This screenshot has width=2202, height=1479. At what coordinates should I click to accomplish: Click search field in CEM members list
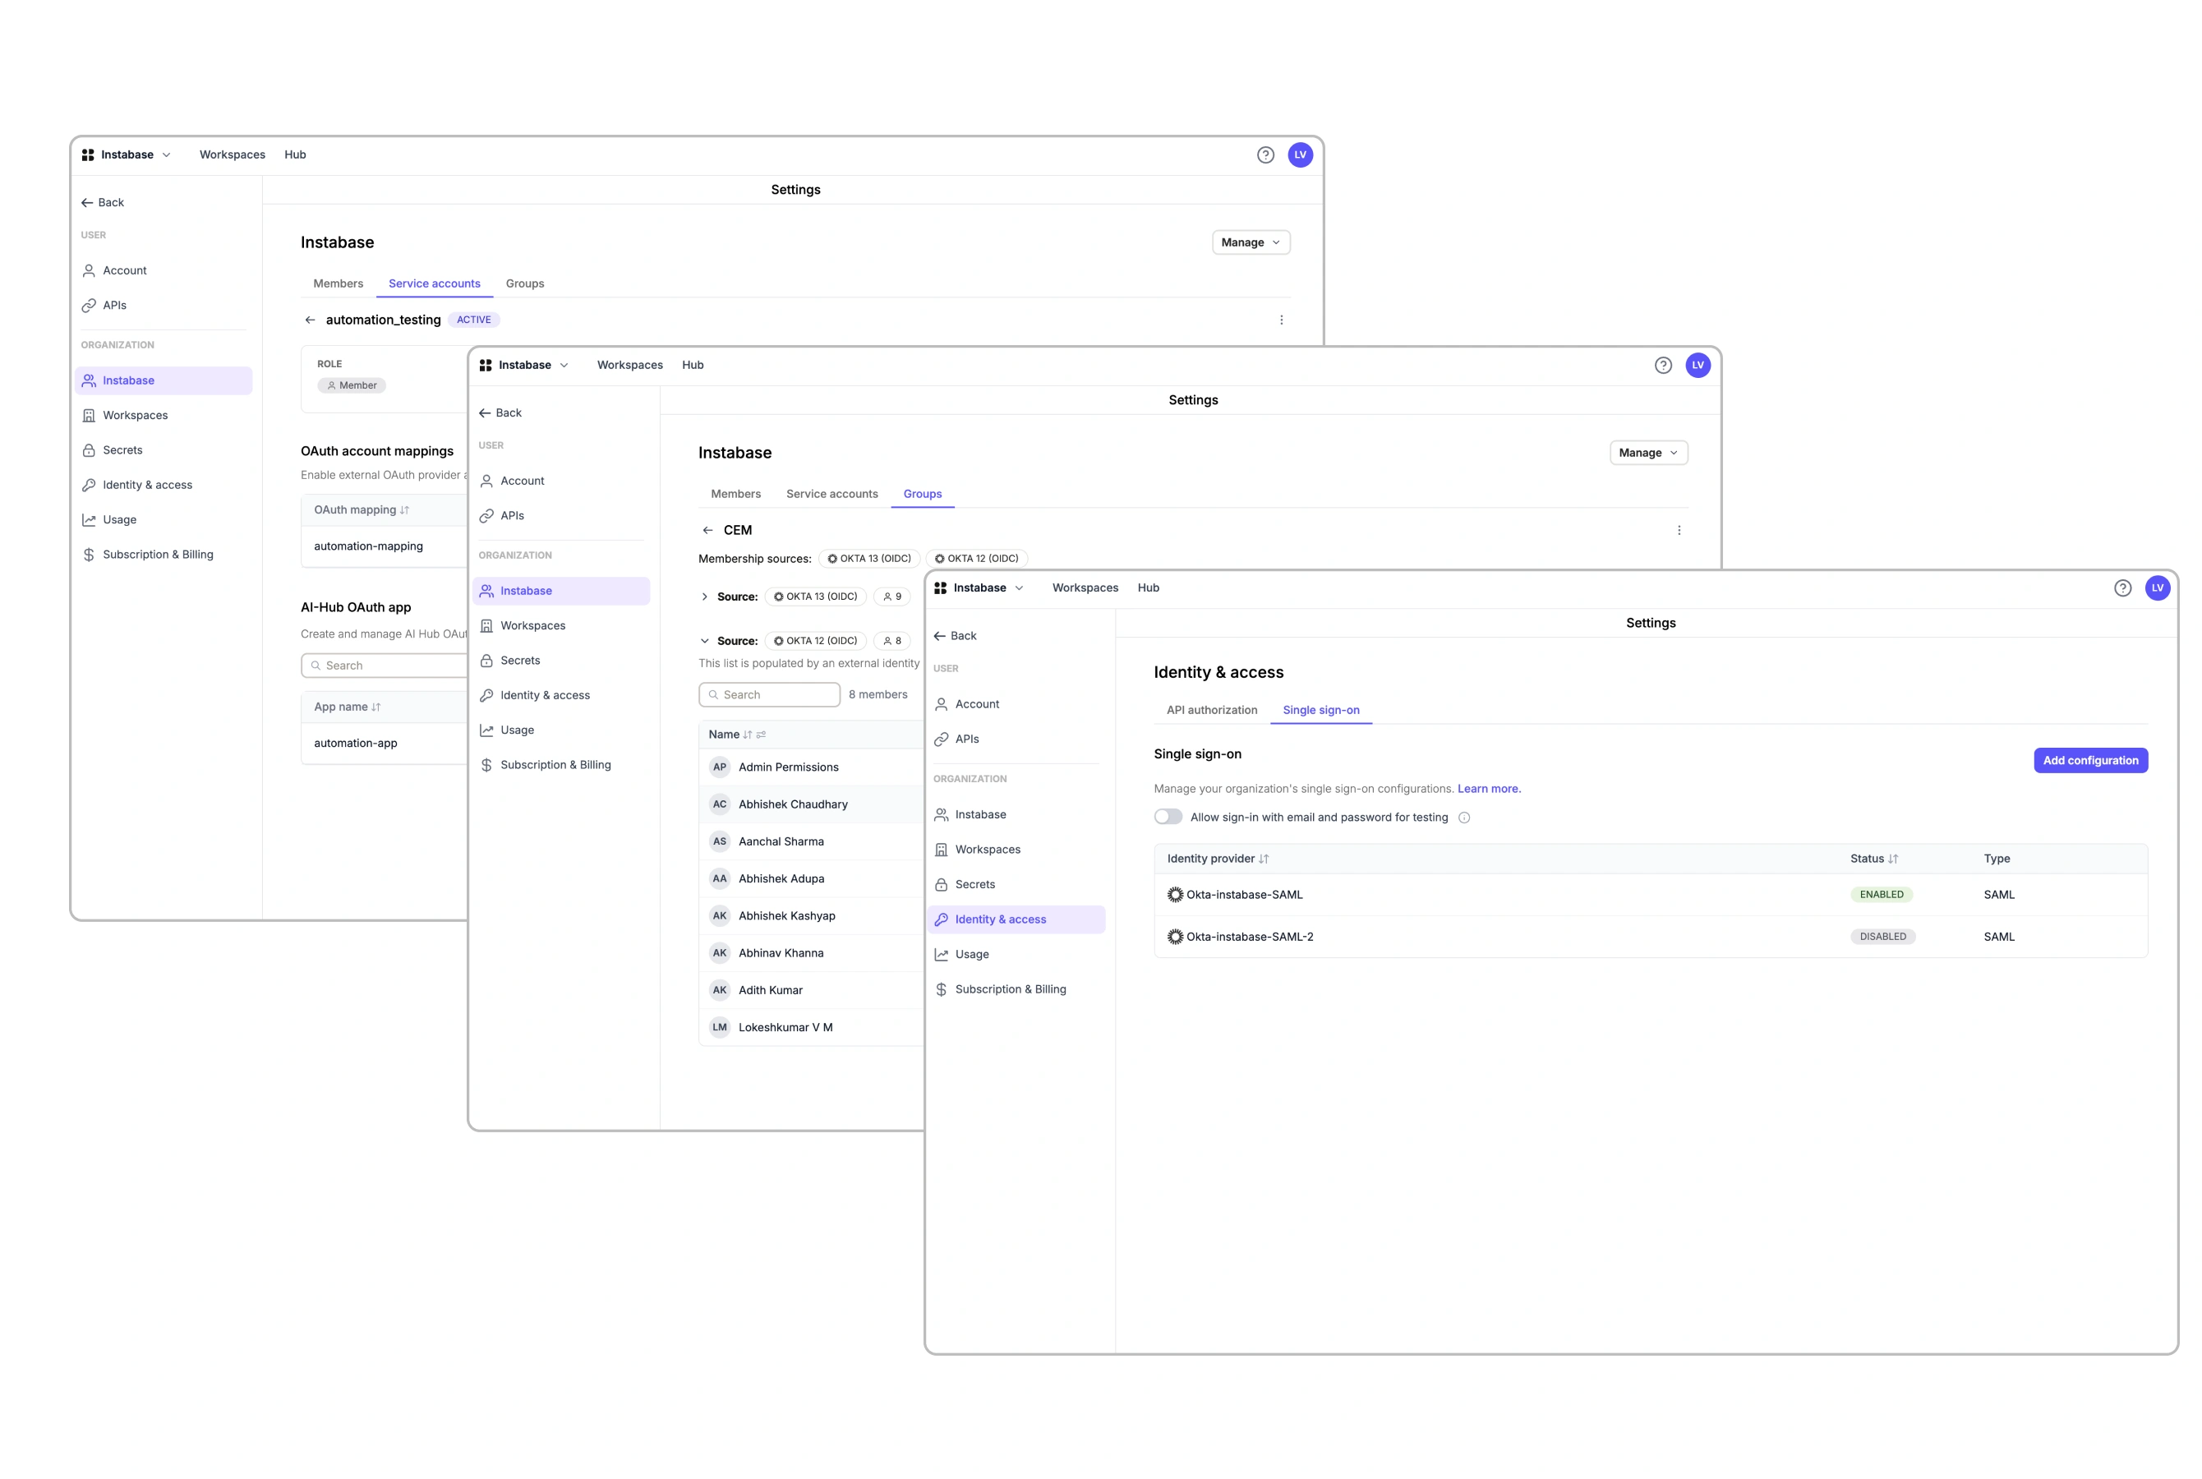tap(768, 694)
